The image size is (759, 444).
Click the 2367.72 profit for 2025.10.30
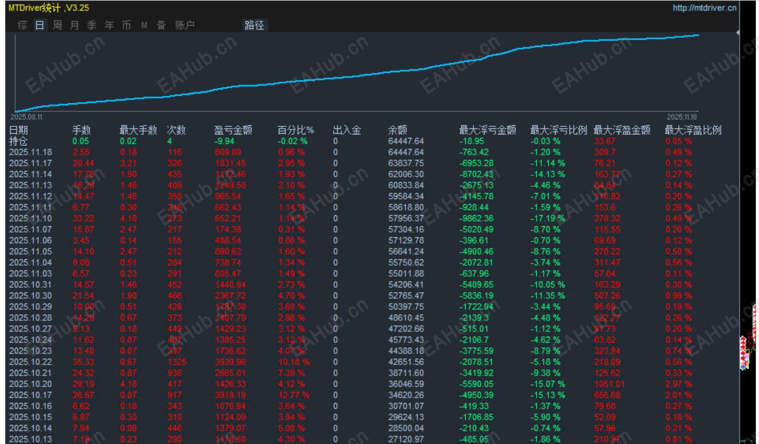(x=230, y=296)
